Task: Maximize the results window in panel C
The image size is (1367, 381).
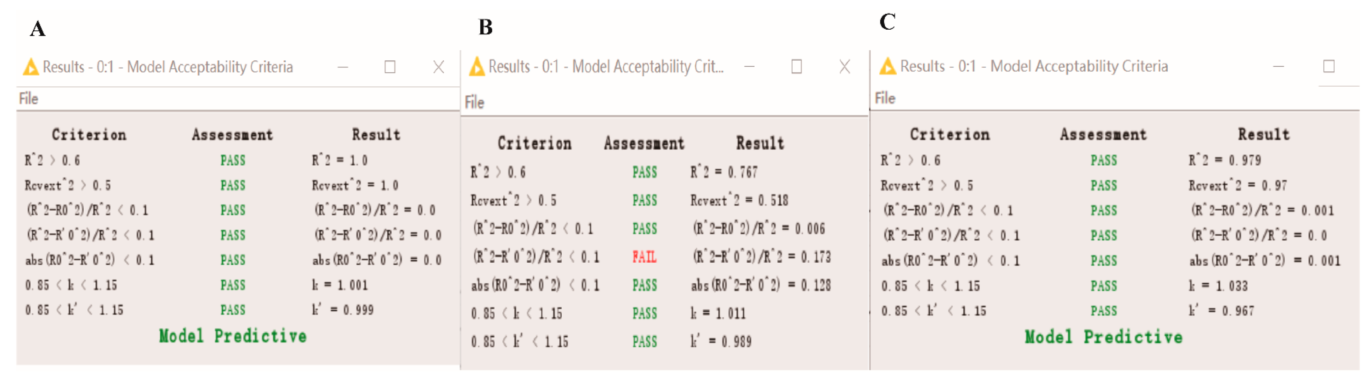Action: coord(1329,66)
